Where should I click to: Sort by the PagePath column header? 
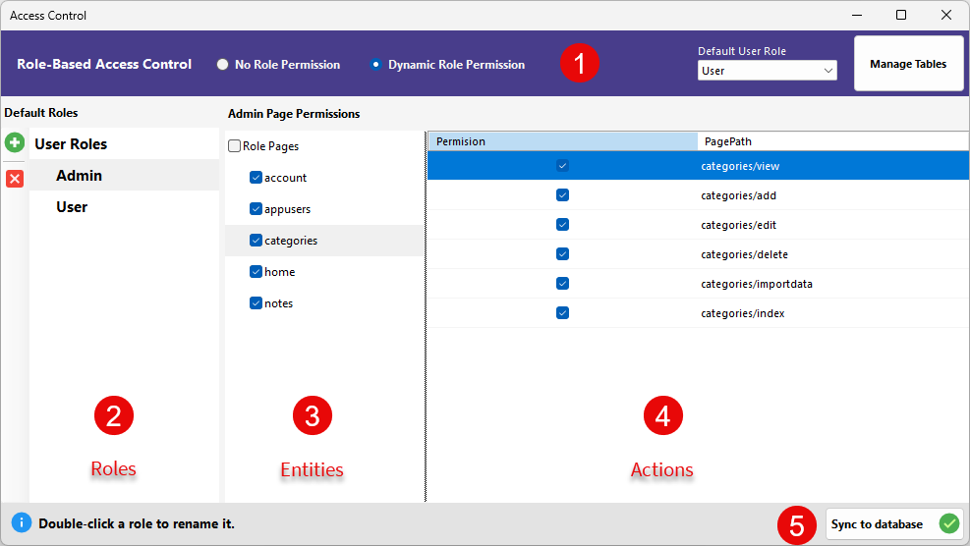coord(832,141)
